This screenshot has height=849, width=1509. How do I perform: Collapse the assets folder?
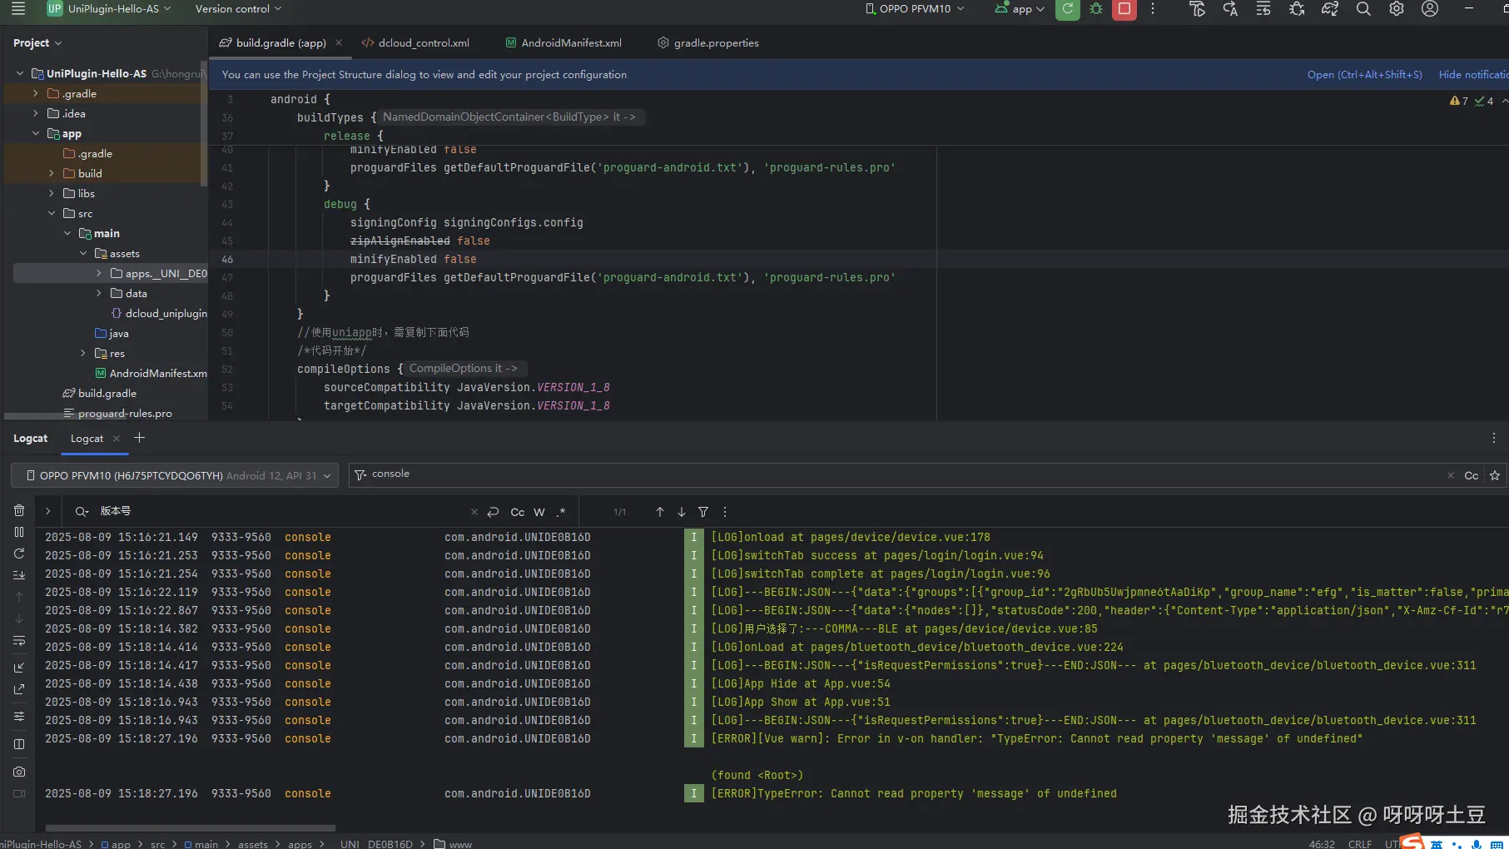point(83,253)
